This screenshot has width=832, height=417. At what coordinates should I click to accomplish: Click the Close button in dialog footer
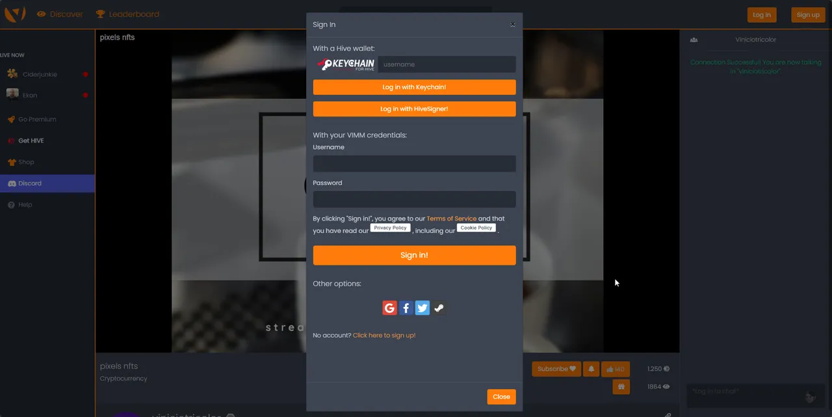(x=501, y=397)
